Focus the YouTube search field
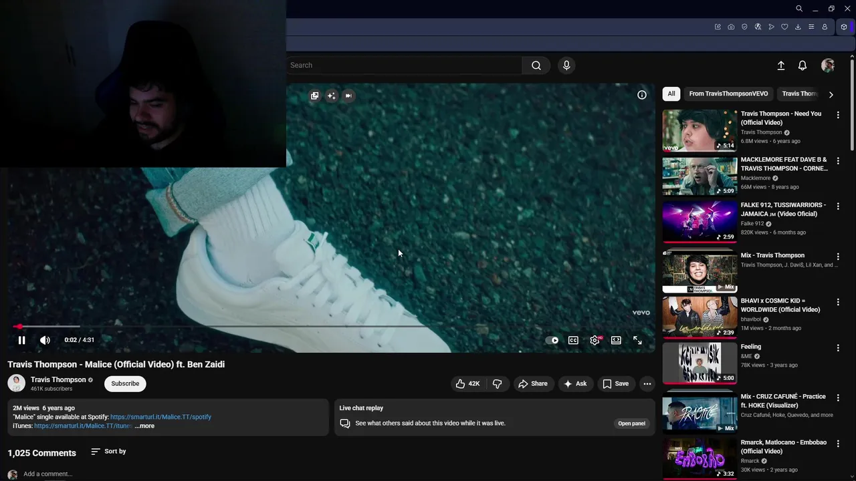 (405, 65)
